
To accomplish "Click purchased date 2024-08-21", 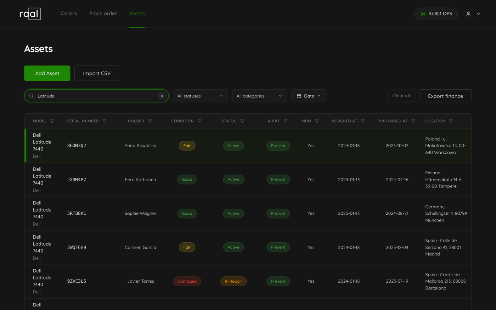I will point(397,213).
